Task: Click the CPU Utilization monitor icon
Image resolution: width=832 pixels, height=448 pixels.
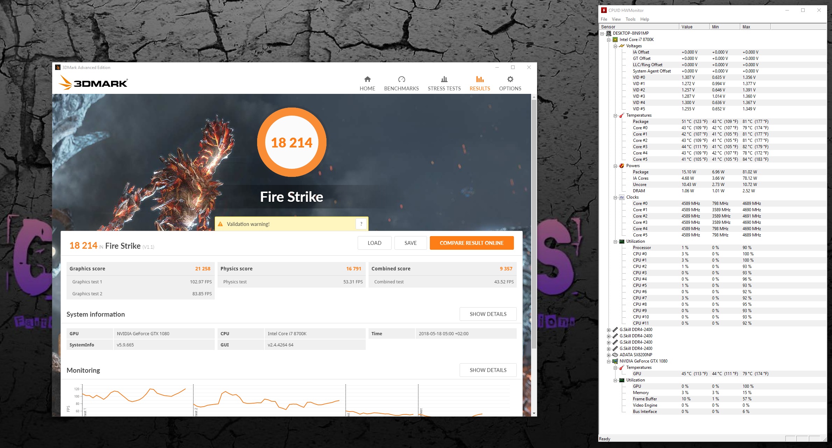Action: (x=622, y=241)
